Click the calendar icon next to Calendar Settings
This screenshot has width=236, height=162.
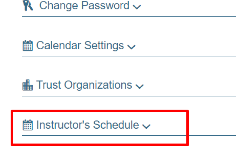(28, 45)
